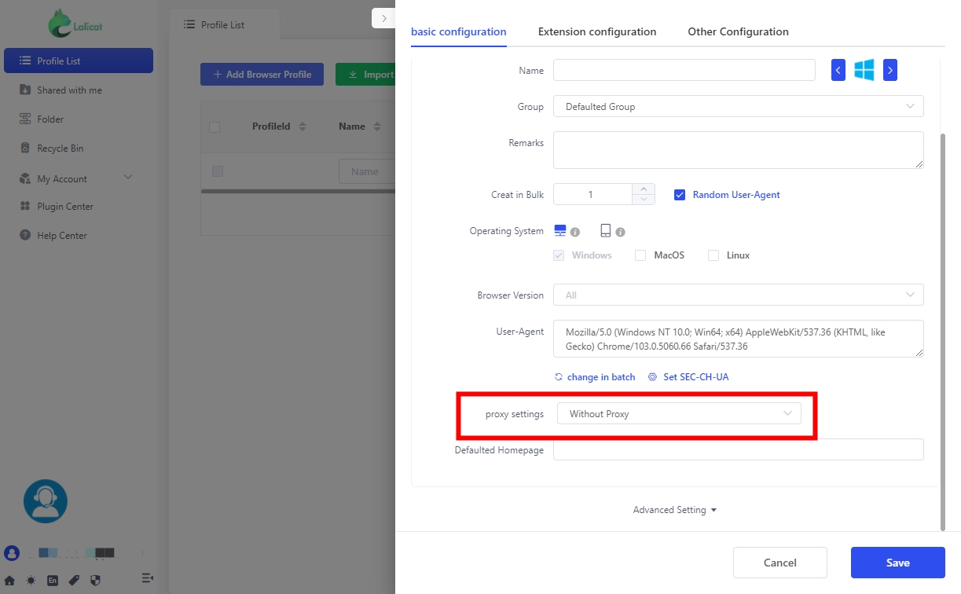Switch to Other Configuration tab
961x594 pixels.
click(738, 32)
